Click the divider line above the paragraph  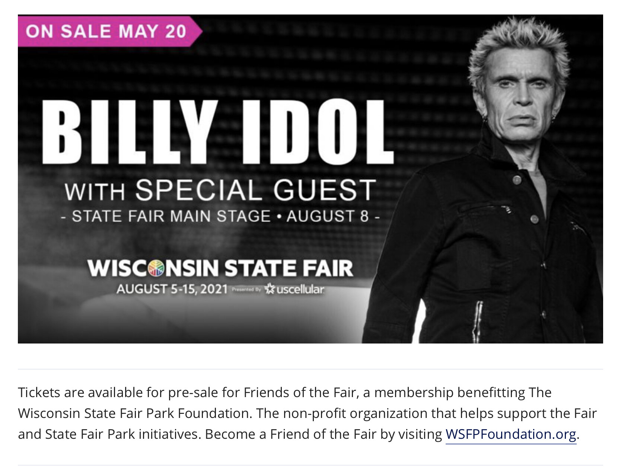pyautogui.click(x=310, y=369)
